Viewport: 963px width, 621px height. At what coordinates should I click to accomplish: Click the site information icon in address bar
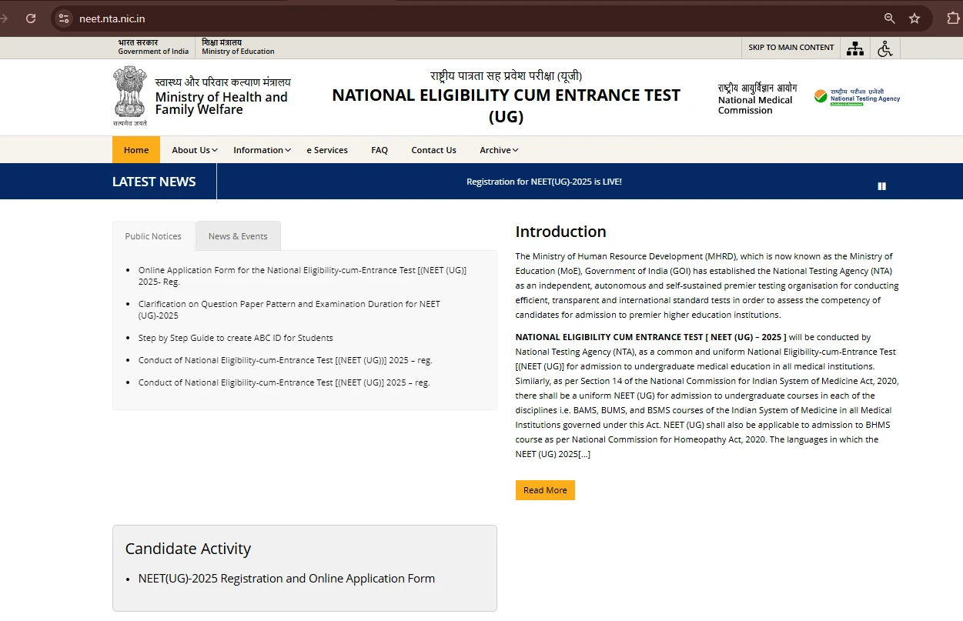point(63,18)
